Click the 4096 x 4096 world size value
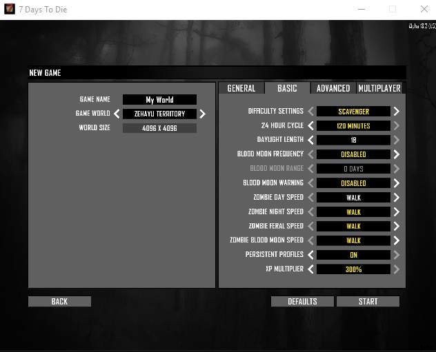 pyautogui.click(x=159, y=128)
